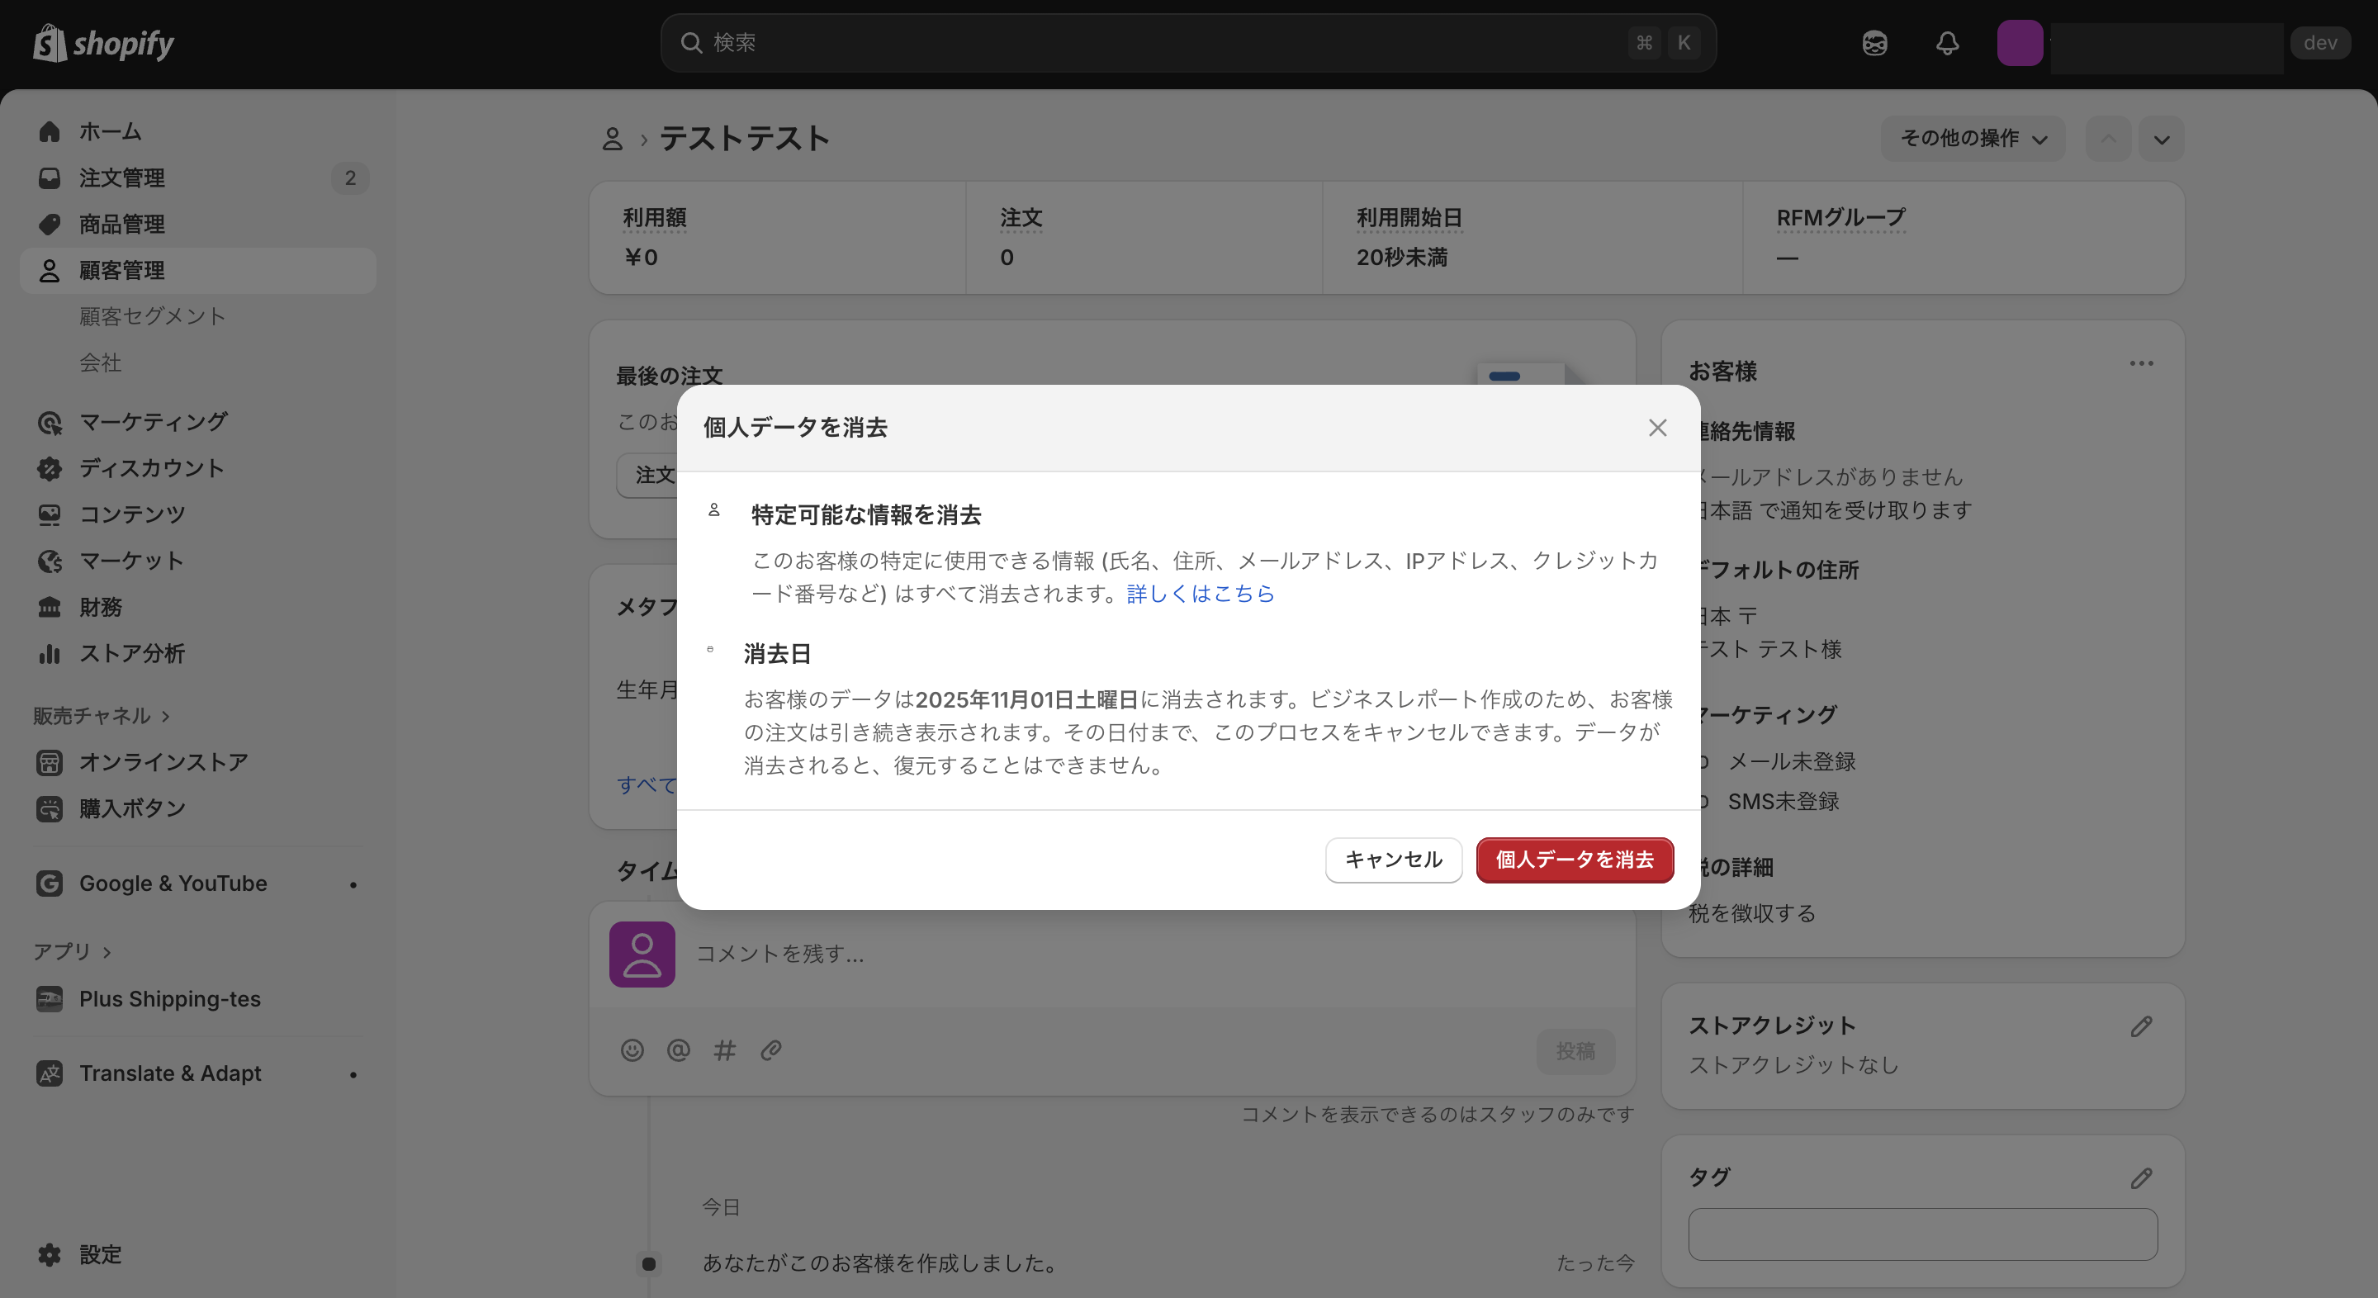
Task: Click キャンセル button in dialog
Action: (x=1393, y=860)
